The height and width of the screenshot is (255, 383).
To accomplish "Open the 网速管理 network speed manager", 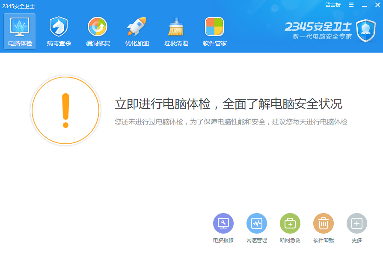I will coord(256,223).
